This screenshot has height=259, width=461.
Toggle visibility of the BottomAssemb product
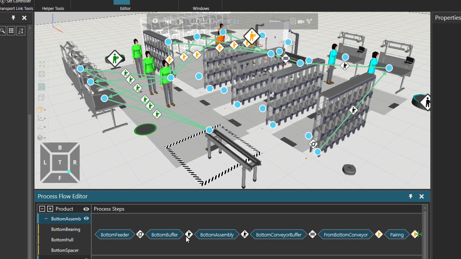86,219
